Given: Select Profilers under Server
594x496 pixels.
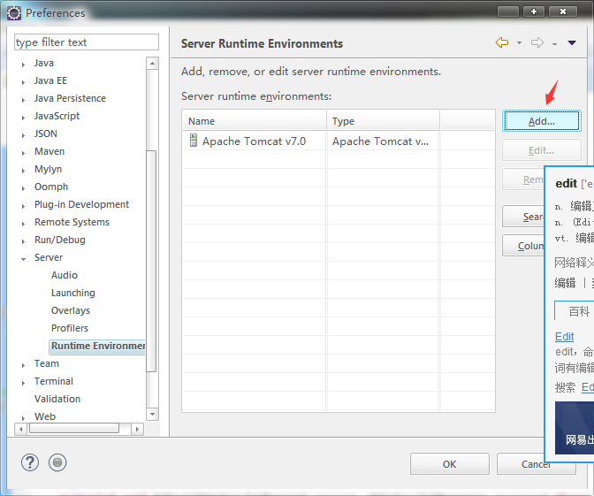Looking at the screenshot, I should coord(70,328).
